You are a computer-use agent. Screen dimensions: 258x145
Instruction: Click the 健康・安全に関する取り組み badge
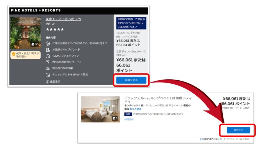[x=25, y=55]
